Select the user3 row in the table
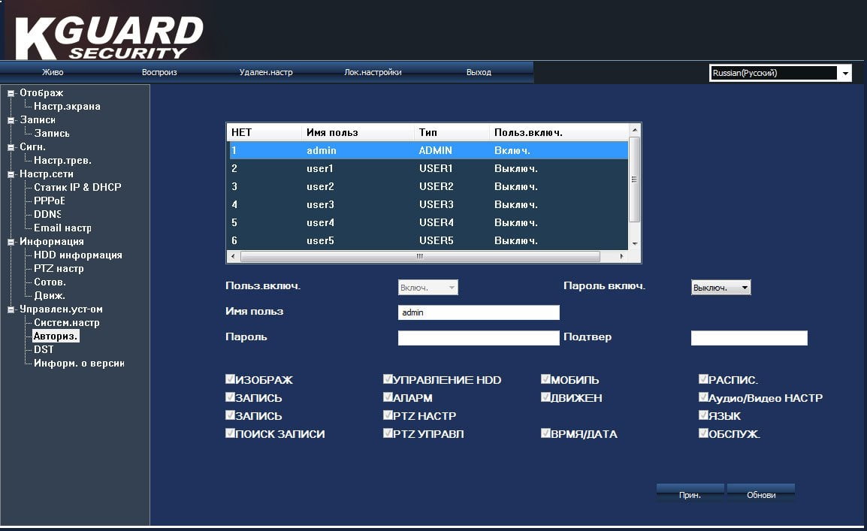This screenshot has height=531, width=867. [x=428, y=204]
